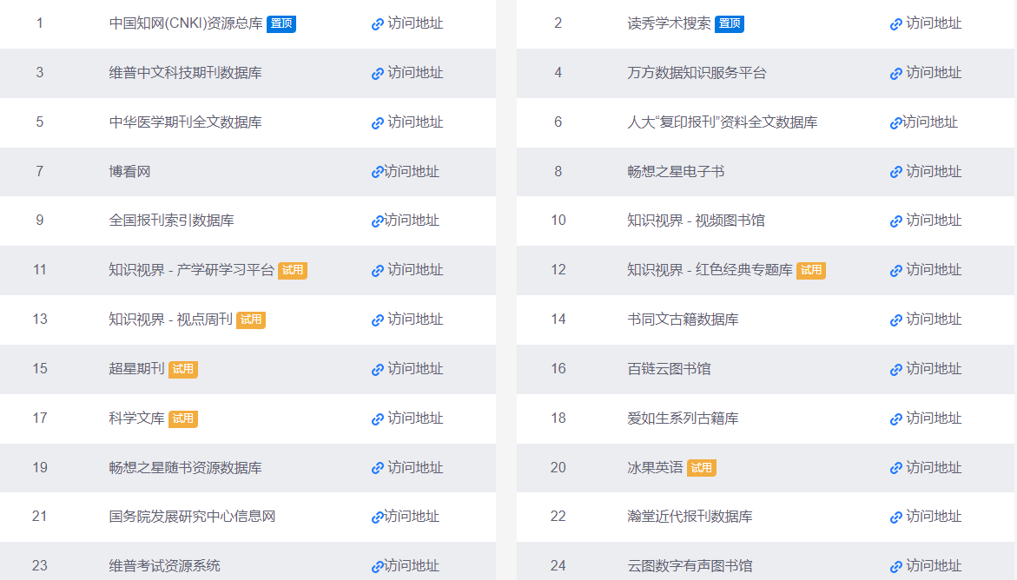Viewport: 1017px width, 580px height.
Task: Select the database name 知识视界 - 视频图书馆
Action: [696, 221]
